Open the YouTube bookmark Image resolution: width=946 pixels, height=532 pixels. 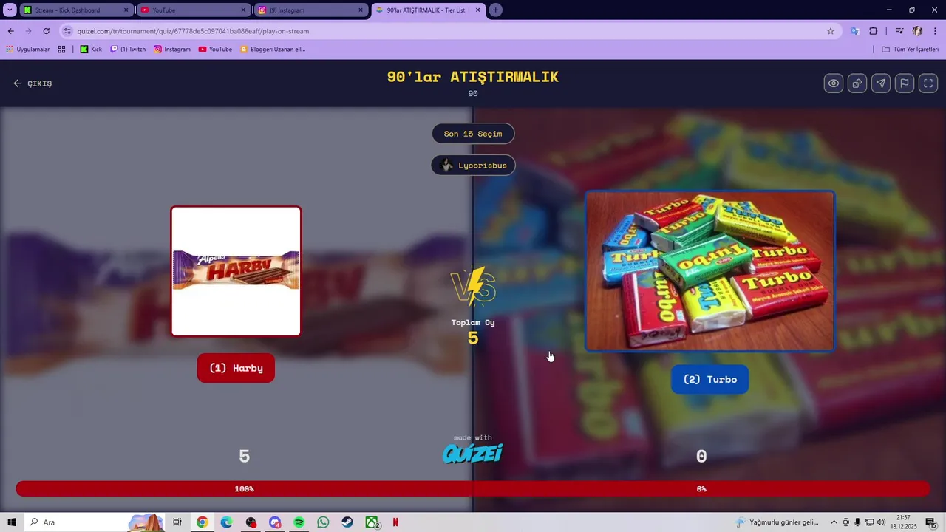coord(215,50)
